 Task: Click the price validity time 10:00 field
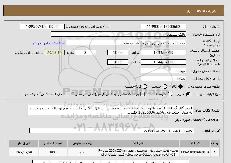[118, 62]
